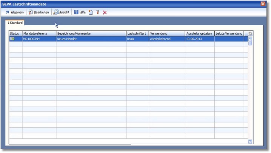271x153 pixels.
Task: Click the magnifier icon beside Ansicht
Action: tap(56, 12)
